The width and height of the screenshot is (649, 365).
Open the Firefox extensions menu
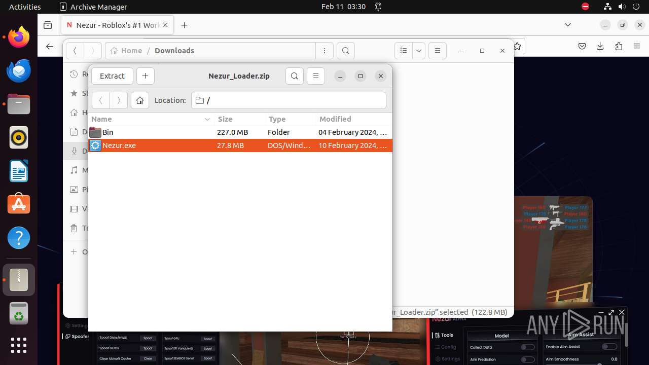pyautogui.click(x=619, y=46)
